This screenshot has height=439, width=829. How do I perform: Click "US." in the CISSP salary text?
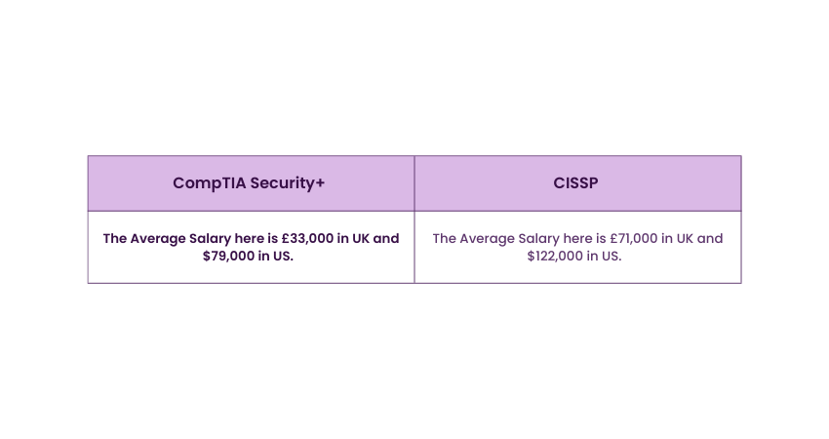[612, 257]
